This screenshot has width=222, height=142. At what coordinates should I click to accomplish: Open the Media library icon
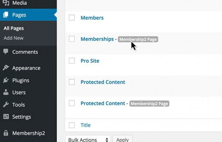point(6,3)
